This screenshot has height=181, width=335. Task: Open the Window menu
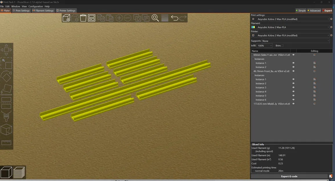16,6
